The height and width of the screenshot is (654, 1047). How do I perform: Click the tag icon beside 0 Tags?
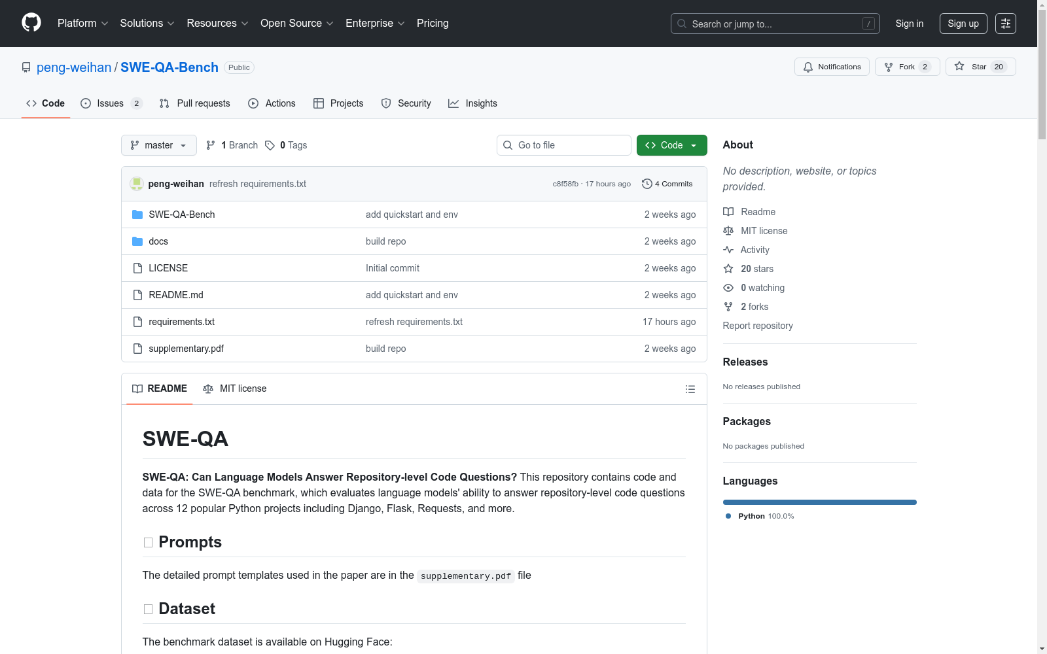coord(270,145)
